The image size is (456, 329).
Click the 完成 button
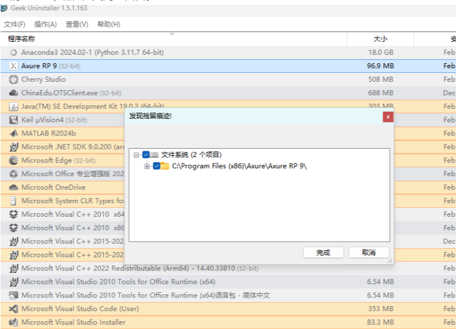(323, 253)
